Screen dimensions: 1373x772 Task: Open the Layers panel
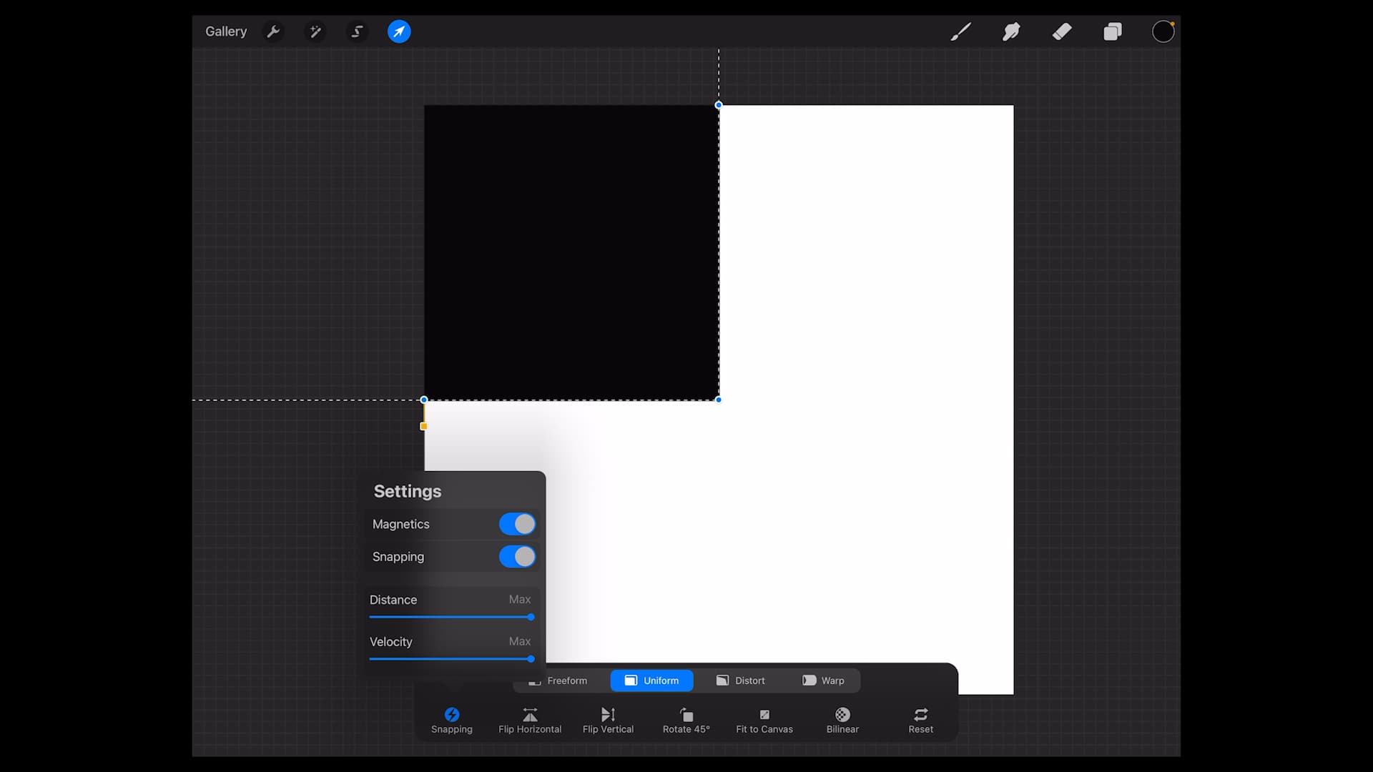click(1112, 31)
